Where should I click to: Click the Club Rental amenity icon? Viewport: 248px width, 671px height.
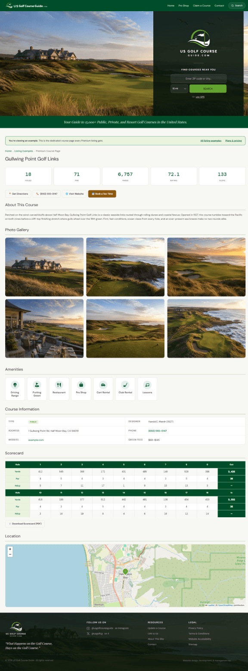[x=125, y=385]
